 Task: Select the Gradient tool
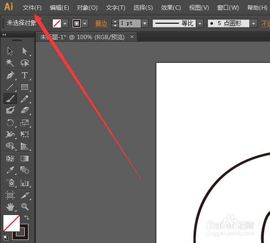pyautogui.click(x=25, y=158)
